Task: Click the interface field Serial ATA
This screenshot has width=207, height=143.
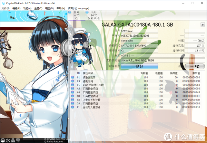Action: [x=139, y=41]
